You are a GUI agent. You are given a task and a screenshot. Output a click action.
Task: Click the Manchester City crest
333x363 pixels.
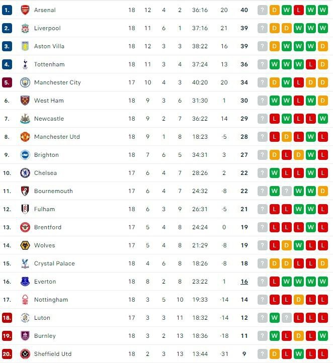[25, 82]
